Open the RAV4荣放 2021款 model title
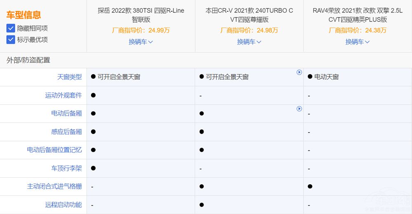The height and width of the screenshot is (214, 412). (x=358, y=15)
